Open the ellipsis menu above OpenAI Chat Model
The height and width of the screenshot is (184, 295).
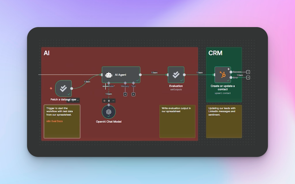[x=113, y=101]
